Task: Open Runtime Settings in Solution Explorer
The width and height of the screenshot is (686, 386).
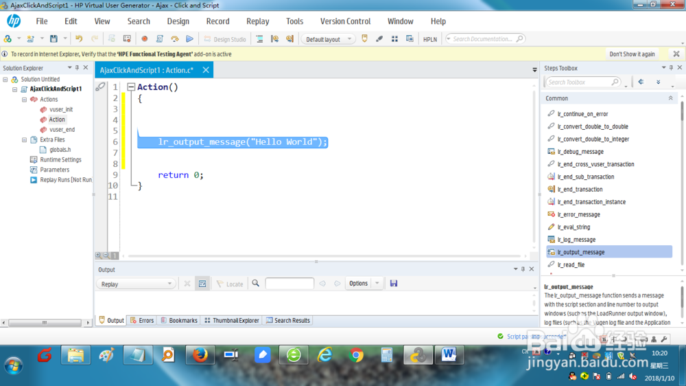Action: coord(60,160)
